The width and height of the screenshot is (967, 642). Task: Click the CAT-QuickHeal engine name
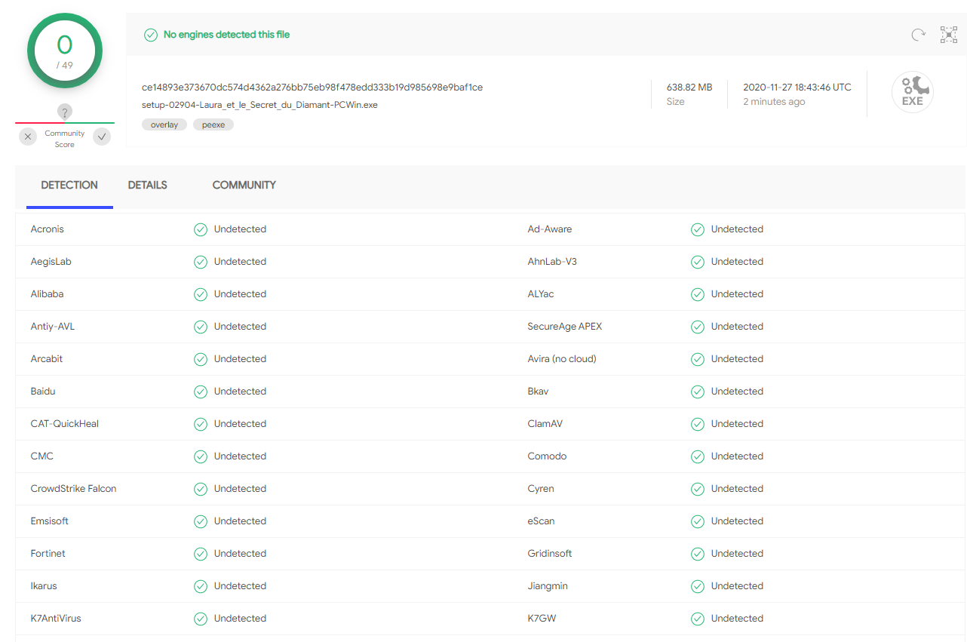tap(65, 424)
